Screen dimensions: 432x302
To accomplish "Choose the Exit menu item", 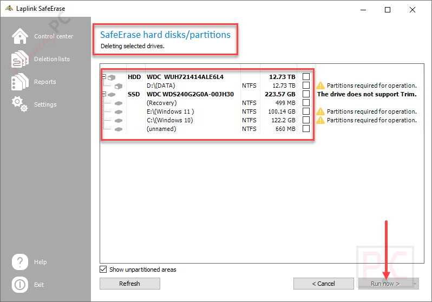I will (39, 285).
